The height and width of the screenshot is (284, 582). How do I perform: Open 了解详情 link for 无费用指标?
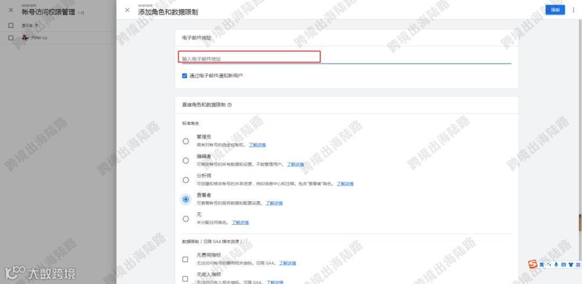pos(288,263)
